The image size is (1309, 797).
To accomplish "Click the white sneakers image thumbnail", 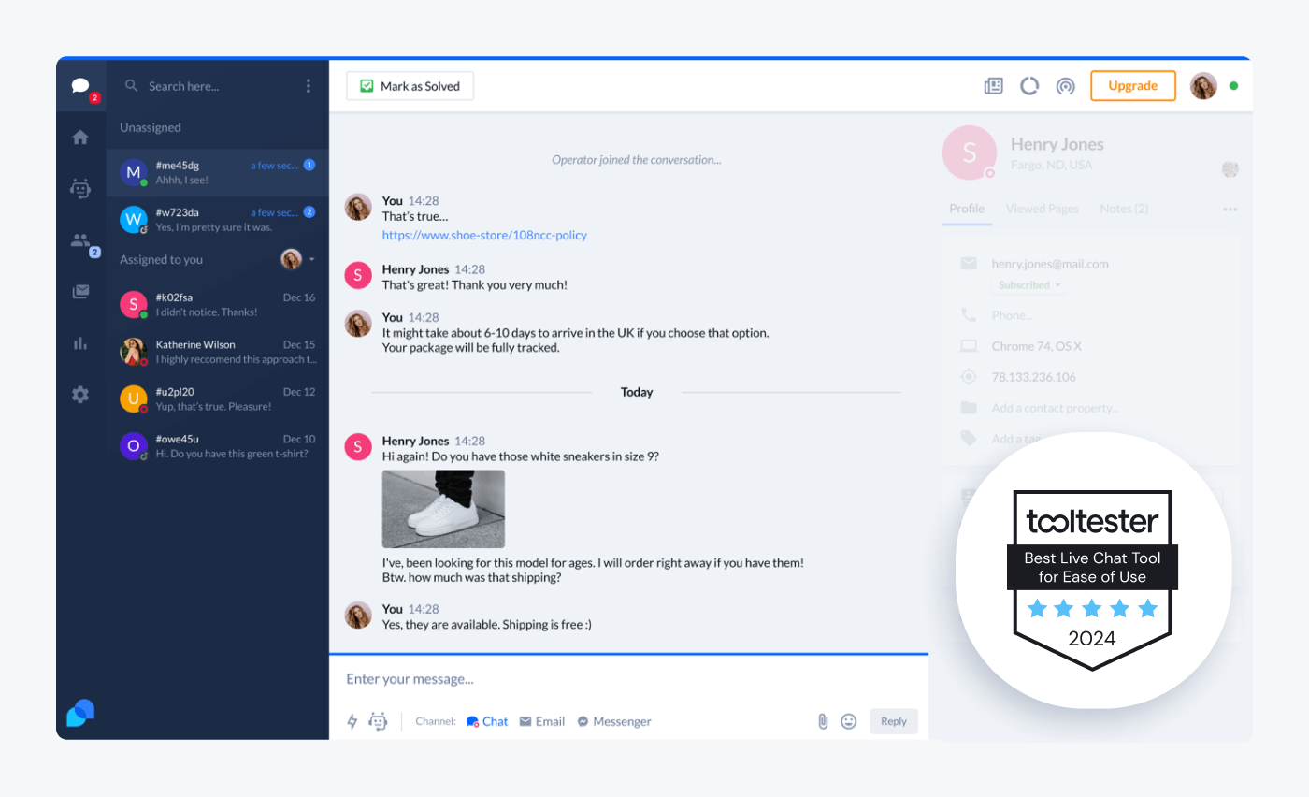I will point(443,509).
